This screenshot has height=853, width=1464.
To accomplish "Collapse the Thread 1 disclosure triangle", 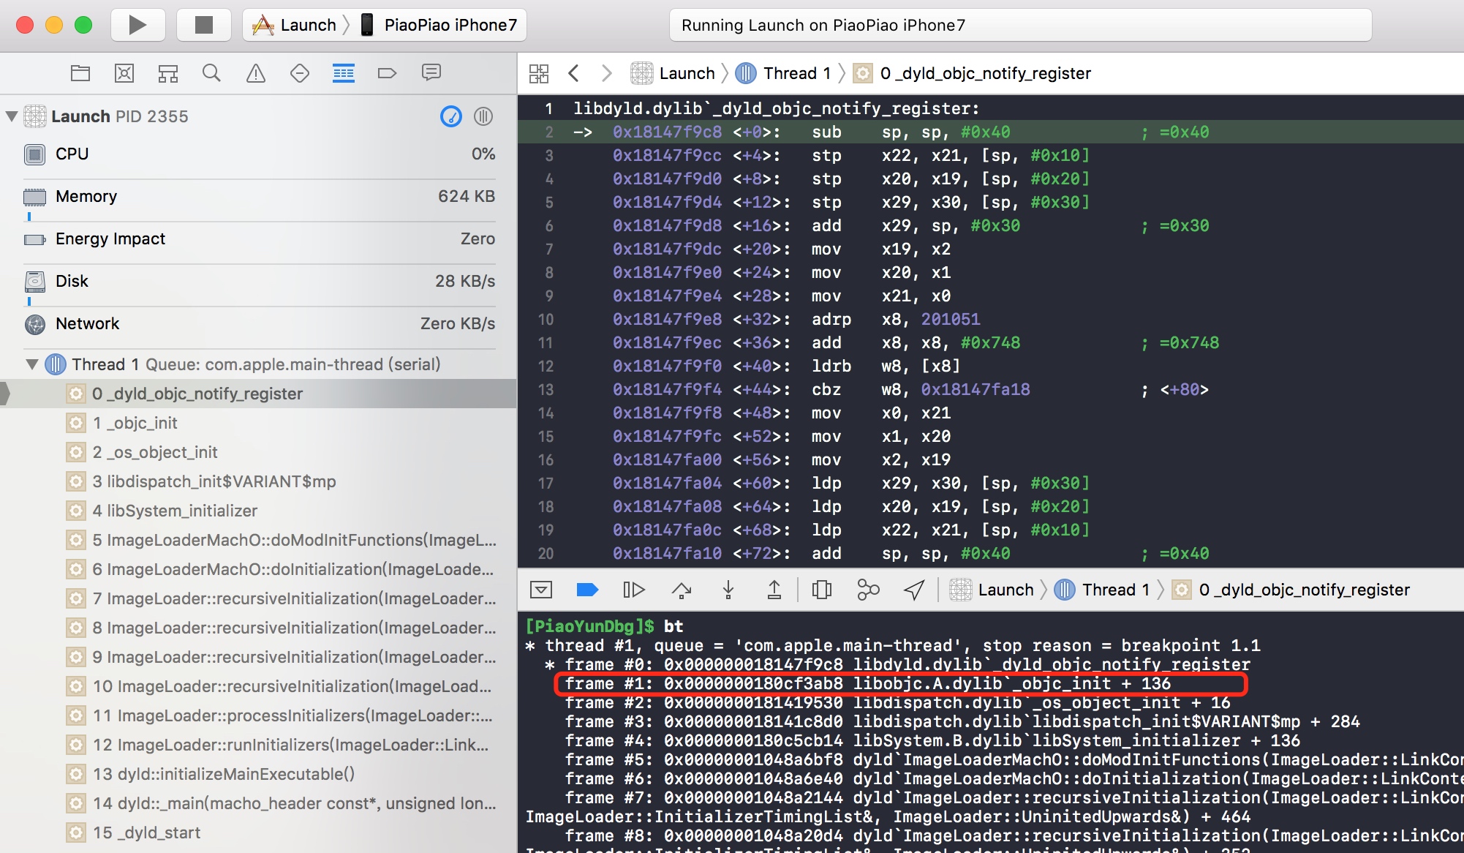I will click(x=31, y=364).
